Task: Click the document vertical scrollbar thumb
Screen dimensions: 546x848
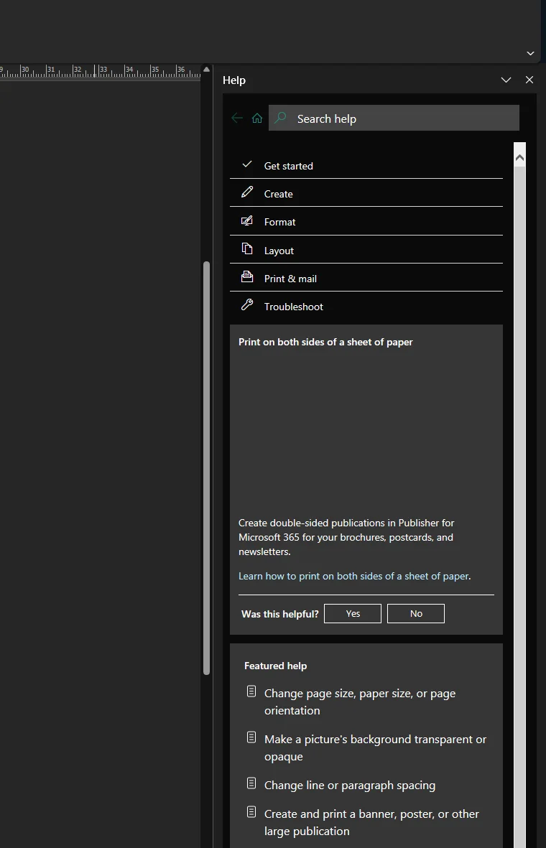Action: (206, 468)
